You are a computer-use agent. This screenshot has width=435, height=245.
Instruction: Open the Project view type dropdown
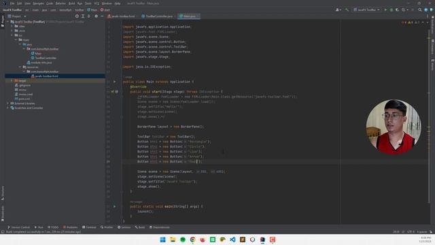[17, 16]
